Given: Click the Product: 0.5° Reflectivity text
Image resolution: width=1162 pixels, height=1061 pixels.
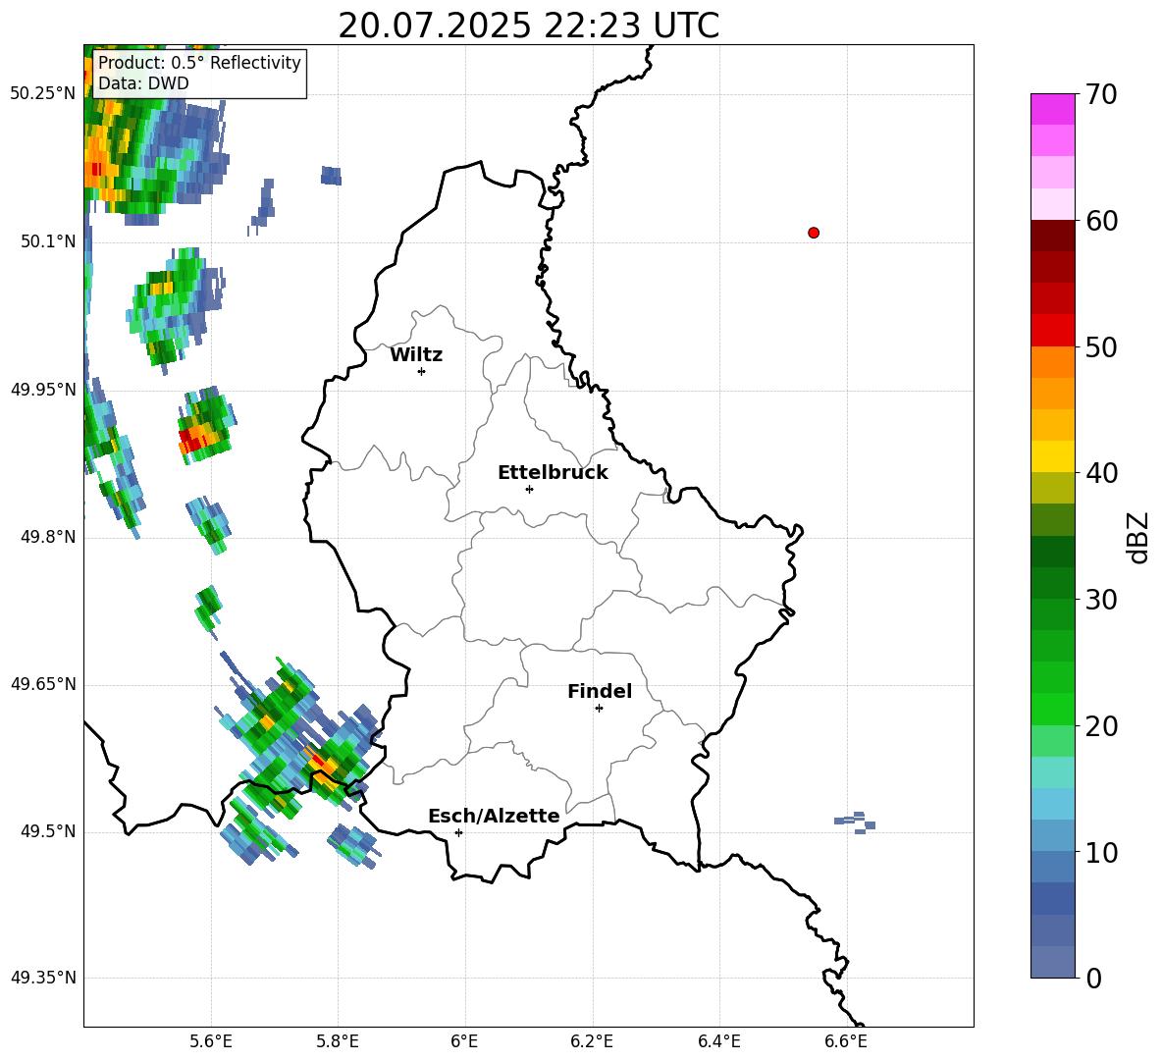Looking at the screenshot, I should pyautogui.click(x=199, y=62).
